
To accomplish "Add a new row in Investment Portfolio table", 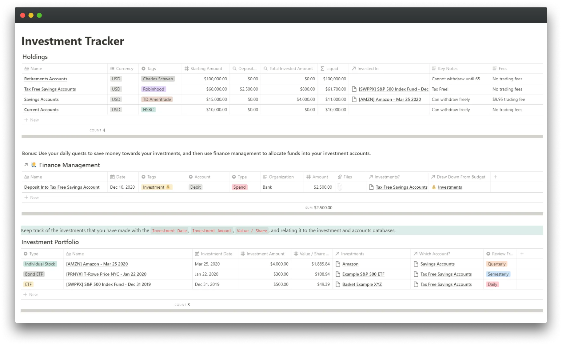I will click(30, 295).
